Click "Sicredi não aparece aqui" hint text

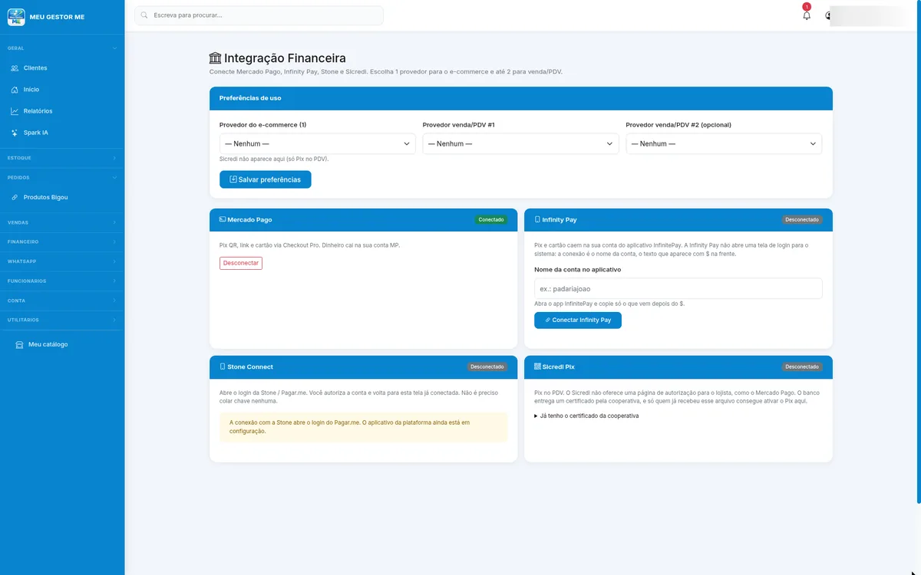[274, 159]
